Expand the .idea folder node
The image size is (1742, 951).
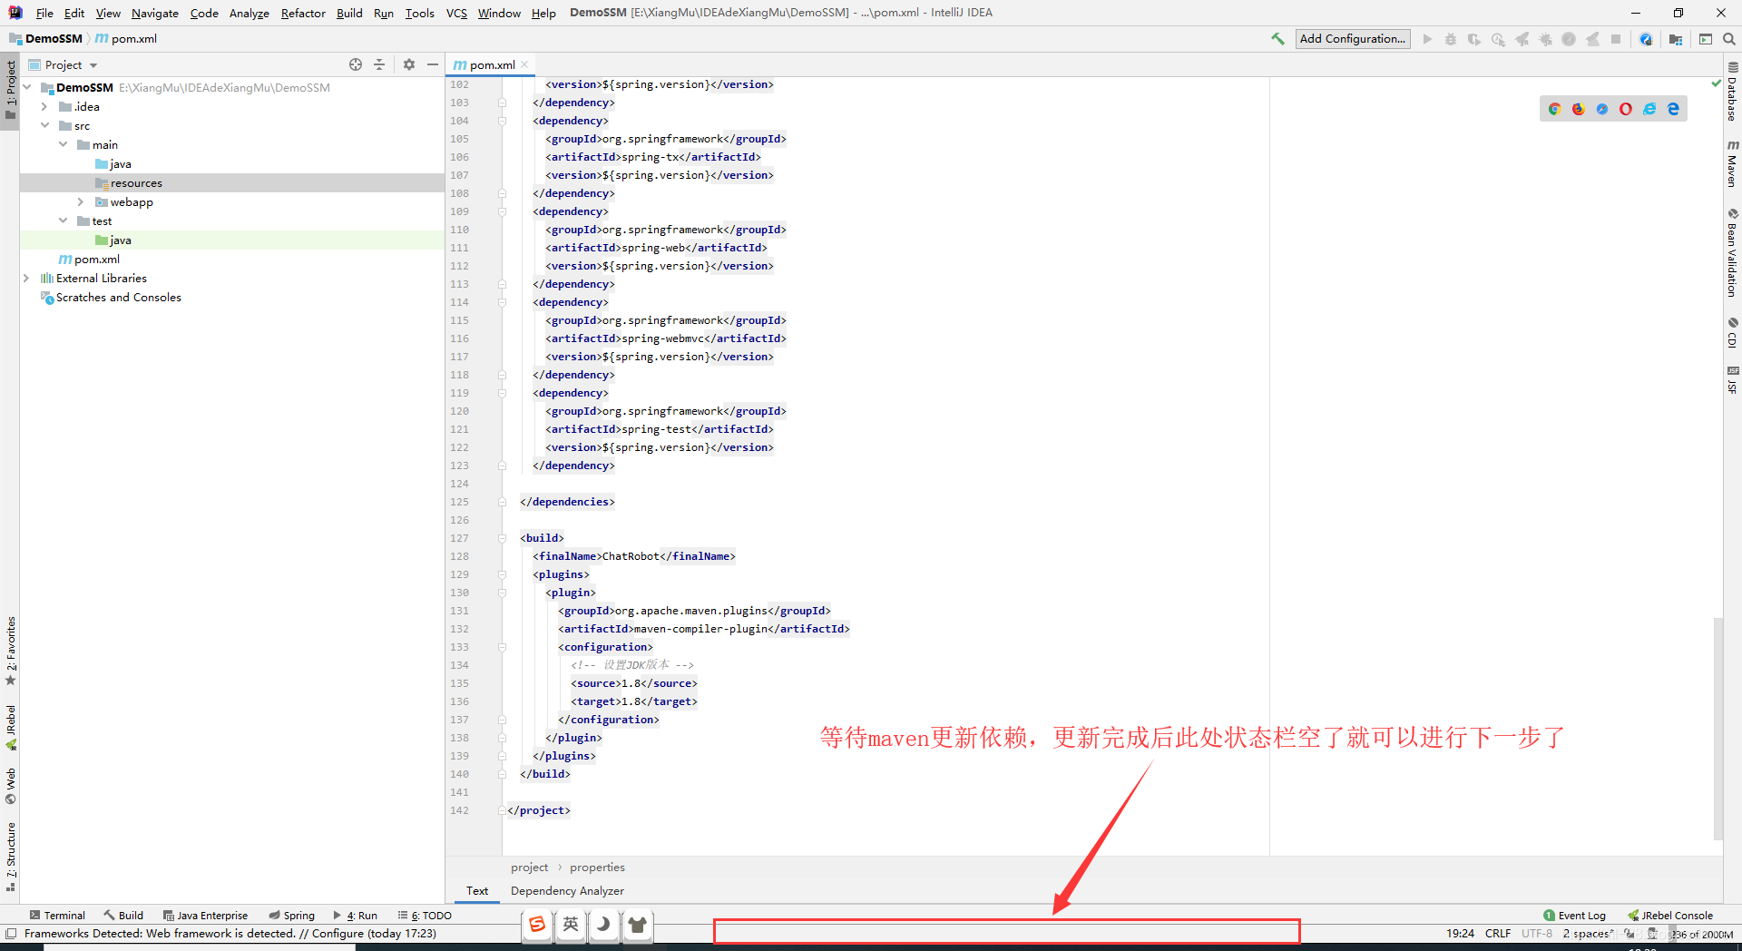(x=44, y=106)
